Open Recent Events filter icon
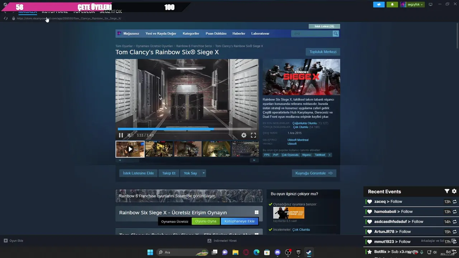The image size is (459, 258). coord(447,191)
